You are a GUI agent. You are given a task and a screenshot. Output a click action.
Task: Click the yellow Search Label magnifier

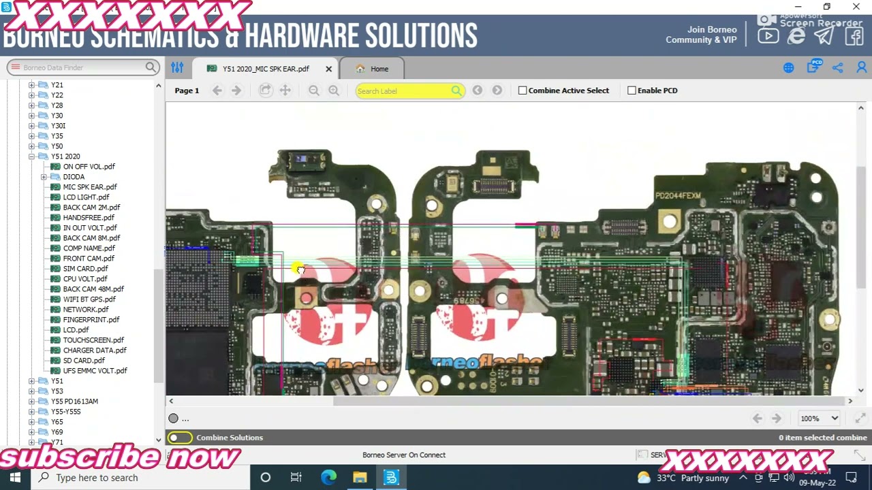[x=456, y=91]
